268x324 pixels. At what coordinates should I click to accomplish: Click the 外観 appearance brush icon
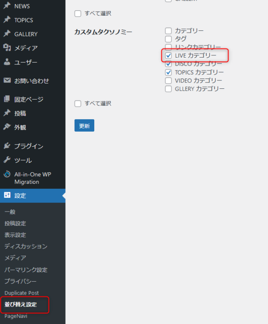pyautogui.click(x=7, y=127)
